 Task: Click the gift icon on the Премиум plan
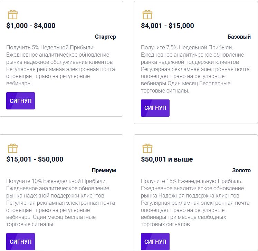12,148
